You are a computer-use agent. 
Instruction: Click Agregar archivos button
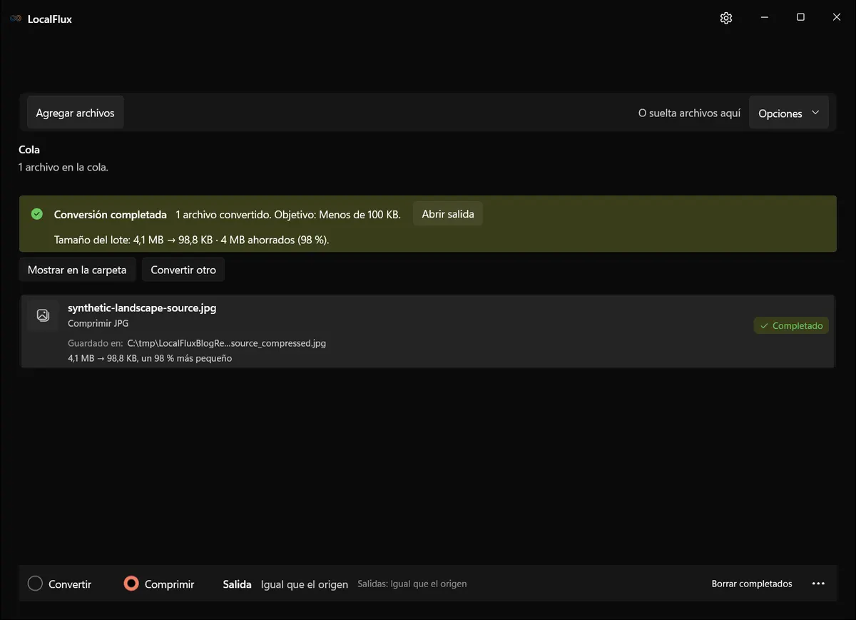[76, 113]
